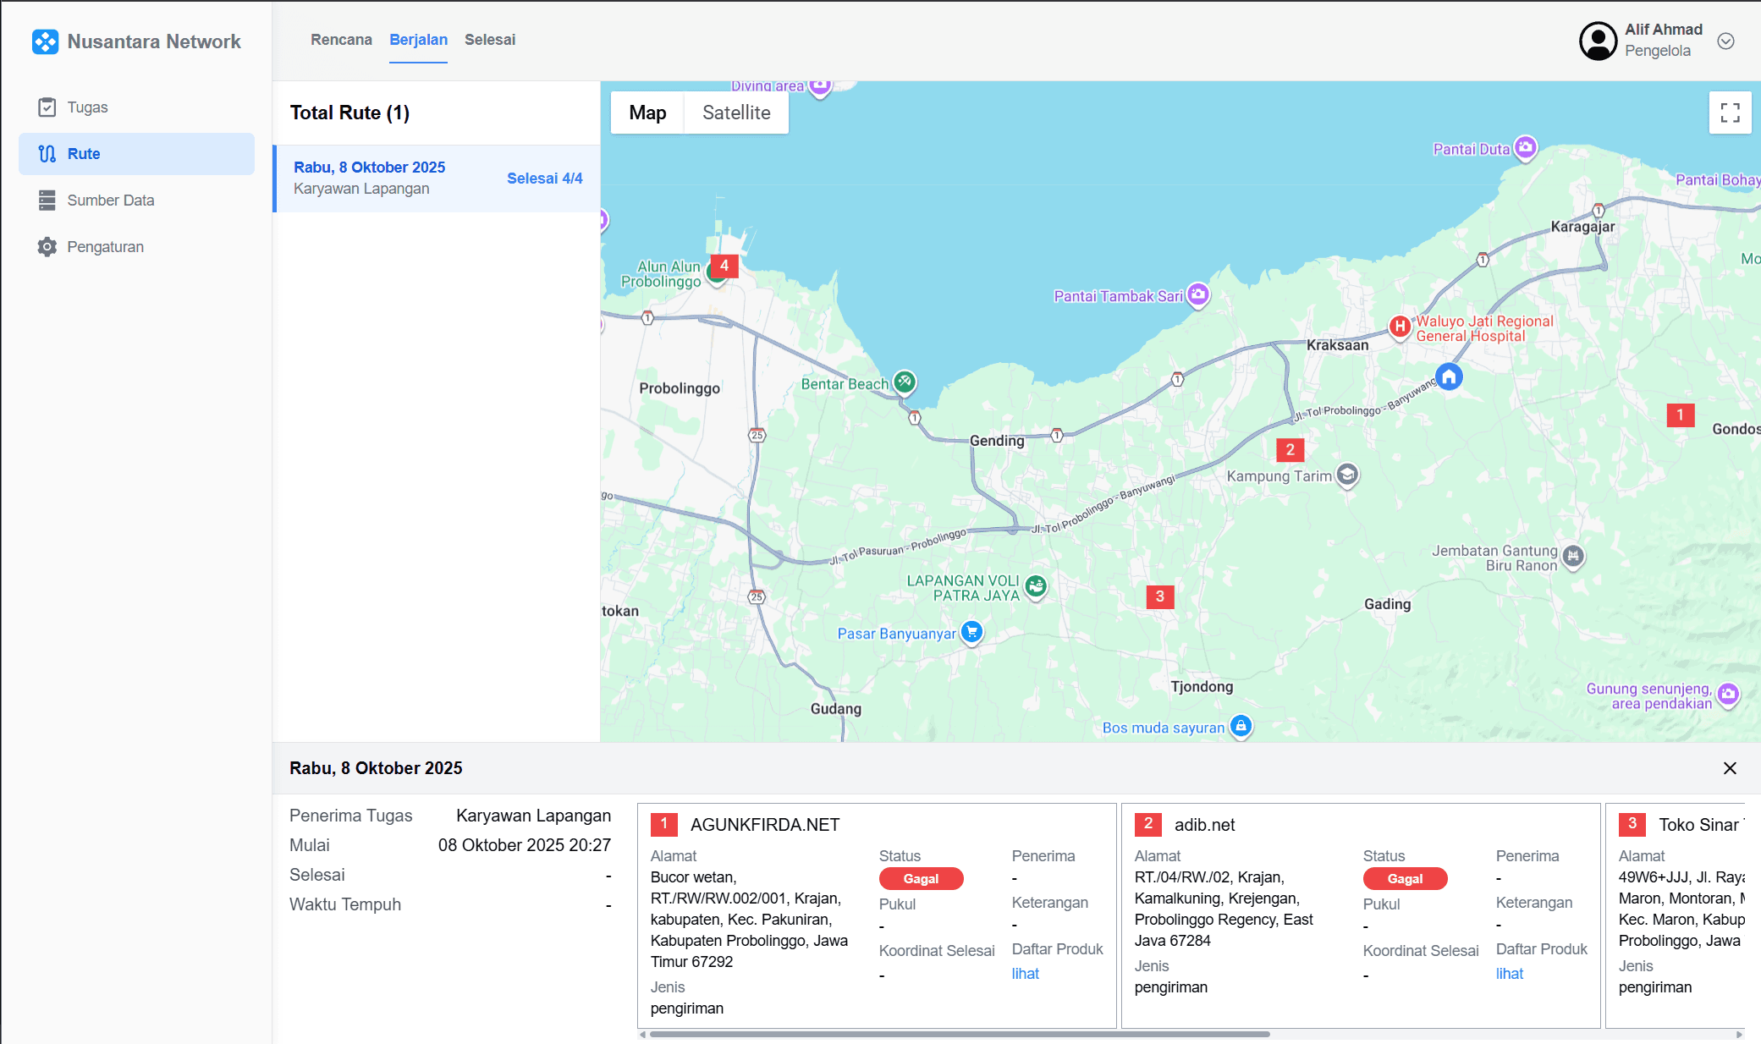
Task: Click the Bentar Beach marker icon
Action: click(x=905, y=382)
